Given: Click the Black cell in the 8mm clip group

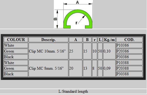Looking at the screenshot, I should (x=16, y=74).
